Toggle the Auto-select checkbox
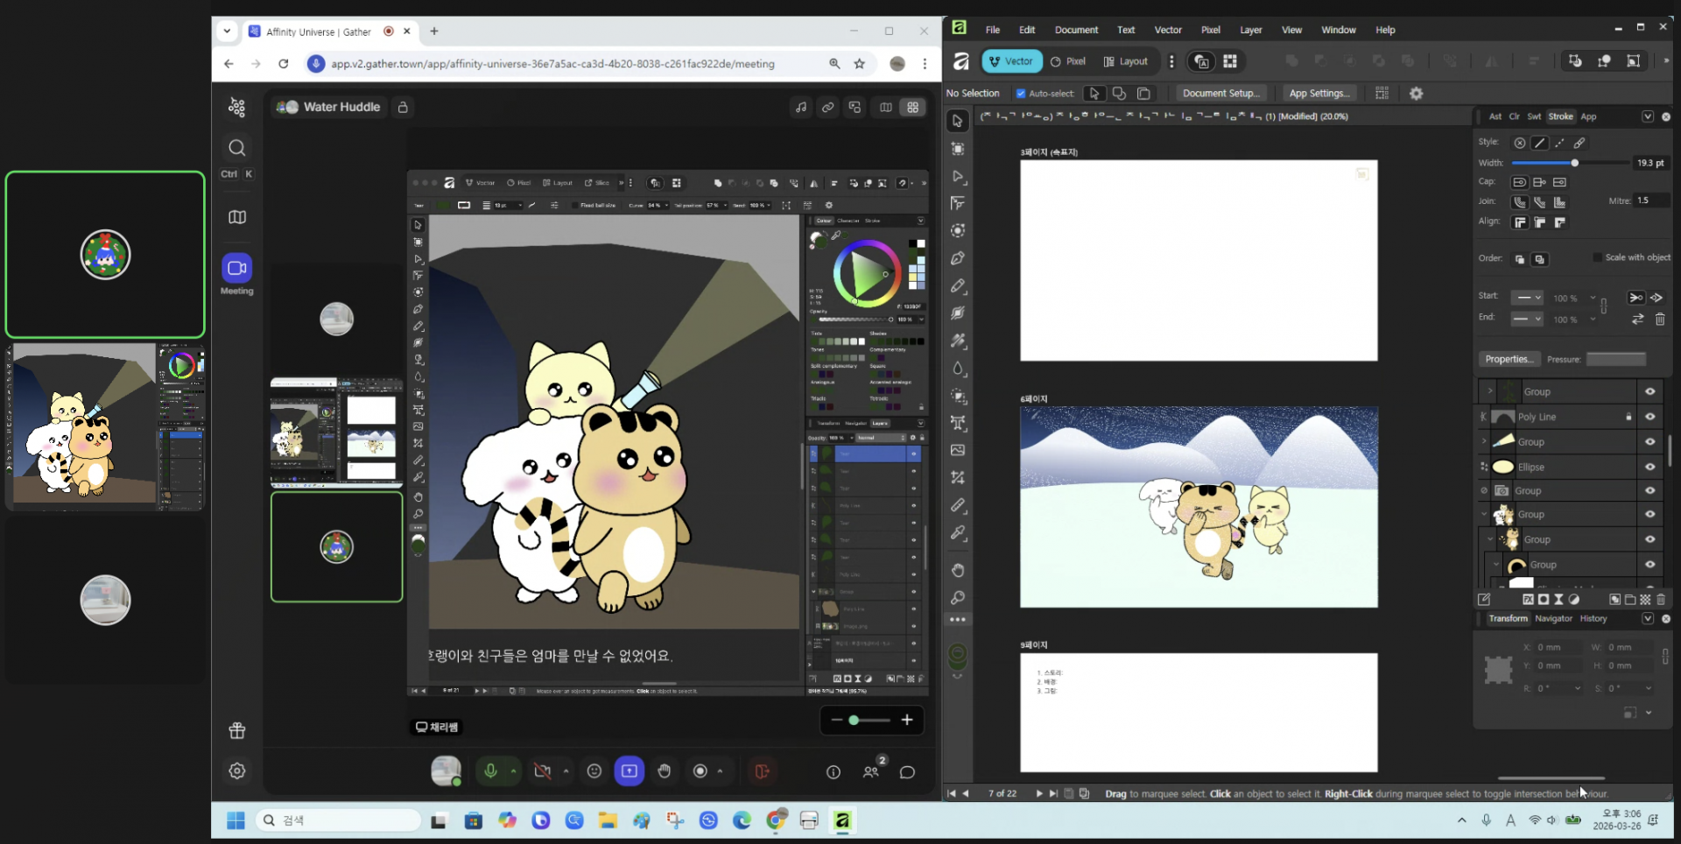1681x844 pixels. click(x=1021, y=94)
